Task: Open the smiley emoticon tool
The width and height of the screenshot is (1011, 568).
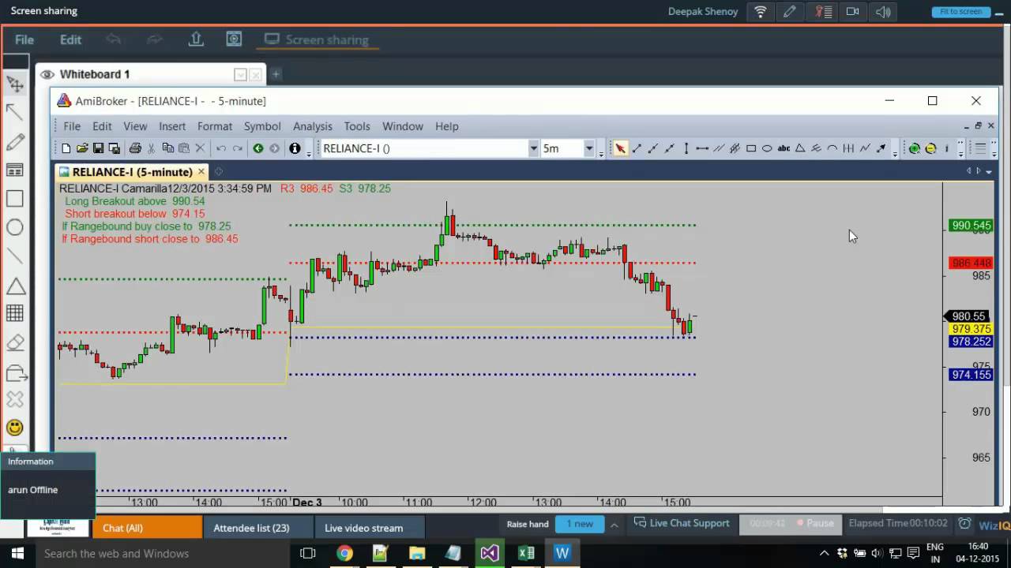Action: (x=15, y=428)
